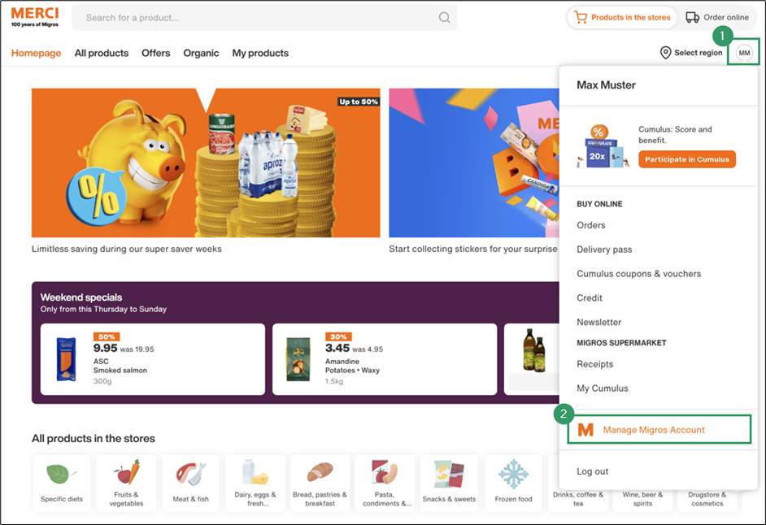Click the Max Muster account name
The width and height of the screenshot is (766, 525).
(x=606, y=85)
